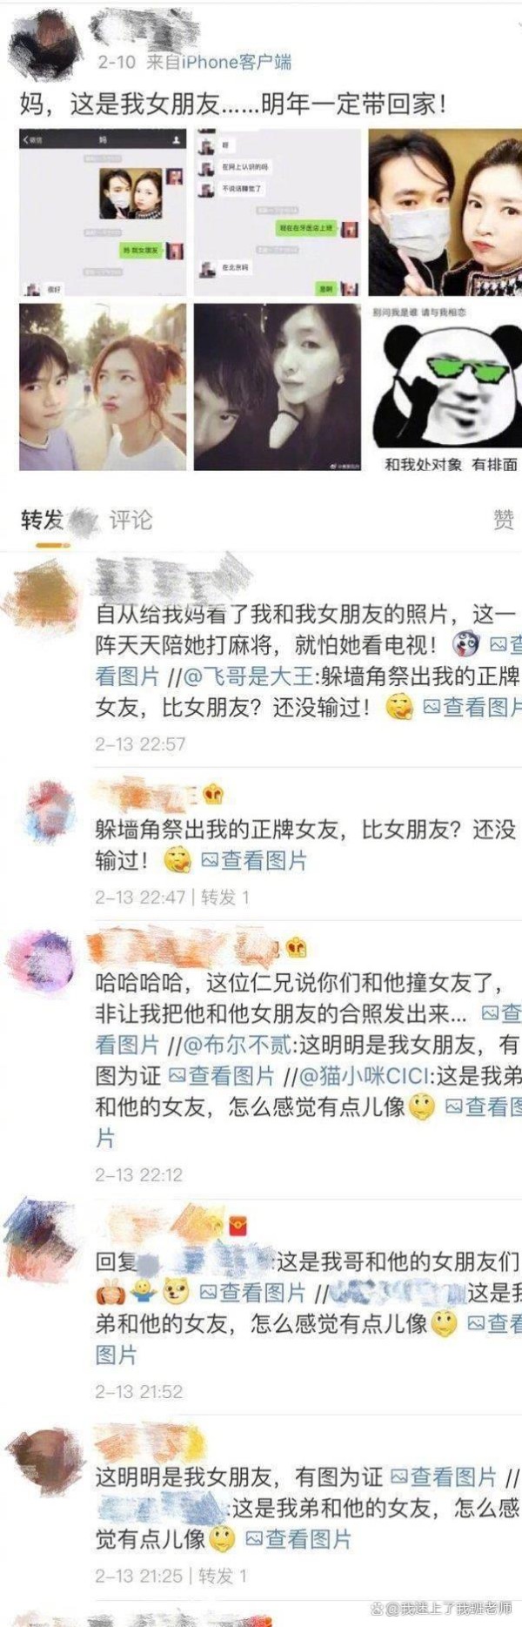Open the WeChat chat screenshot thumbnail
This screenshot has height=1627, width=522.
point(104,213)
